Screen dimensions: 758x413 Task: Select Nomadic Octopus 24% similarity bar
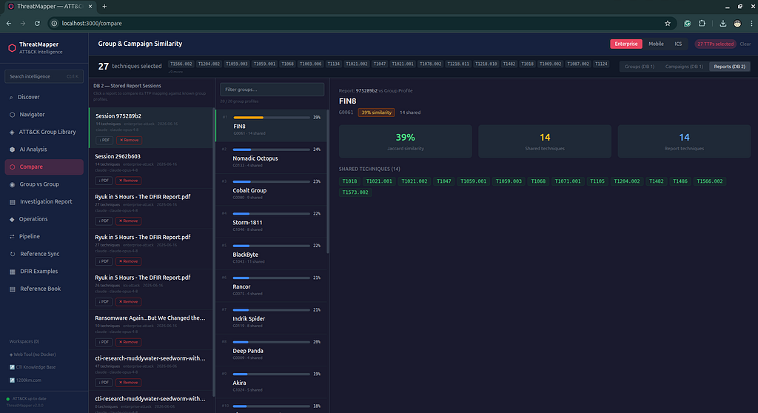271,150
